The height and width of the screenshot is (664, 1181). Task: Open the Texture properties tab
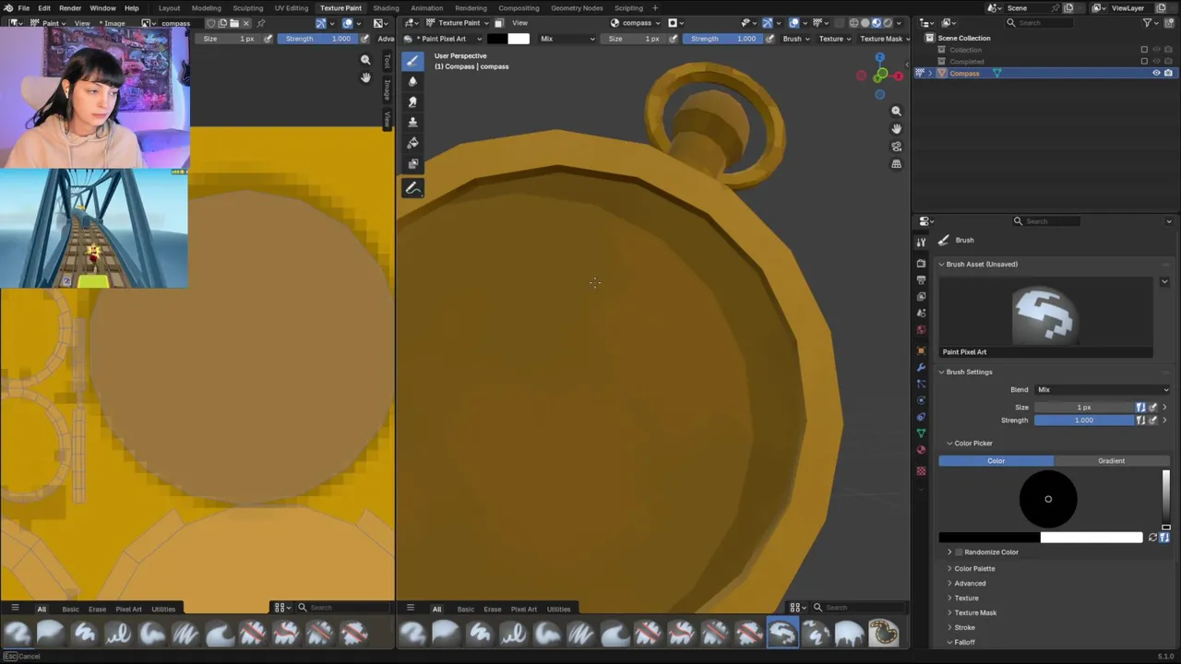[x=921, y=470]
